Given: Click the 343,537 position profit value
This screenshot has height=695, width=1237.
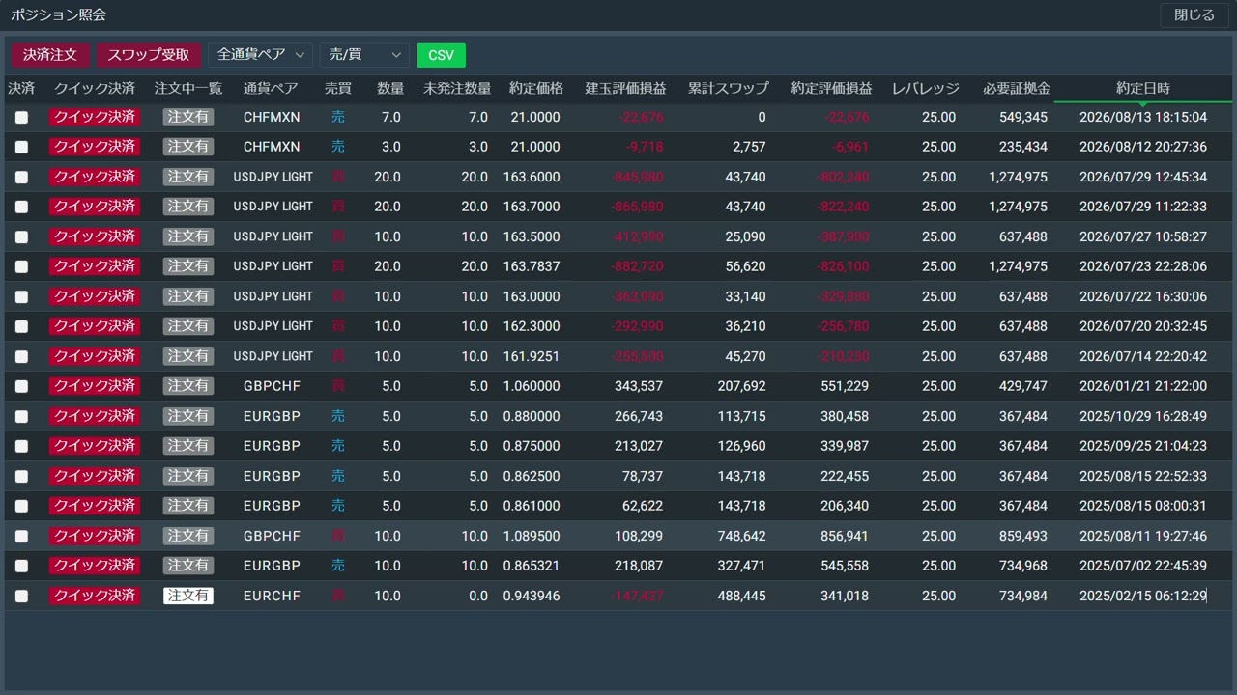Looking at the screenshot, I should point(639,386).
